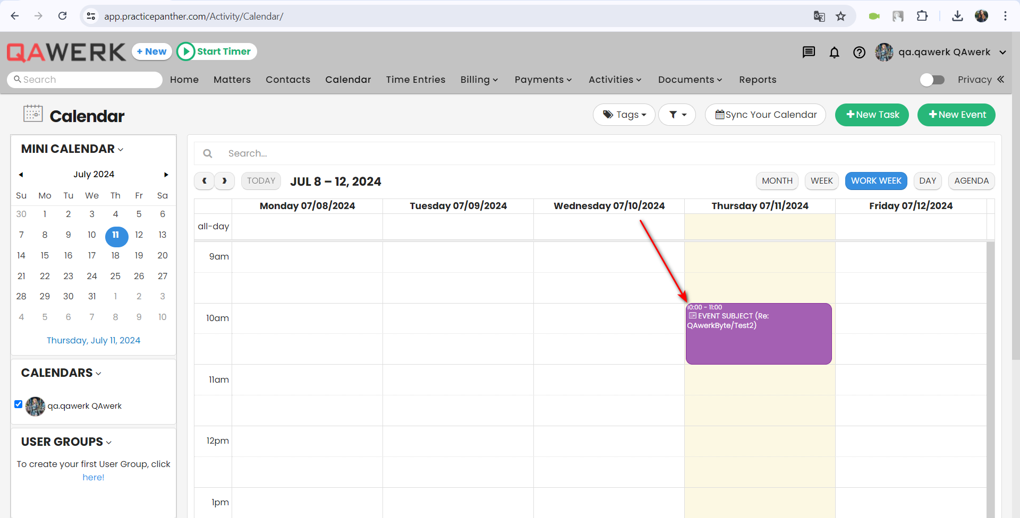Open the notifications bell
The width and height of the screenshot is (1020, 518).
pyautogui.click(x=835, y=52)
